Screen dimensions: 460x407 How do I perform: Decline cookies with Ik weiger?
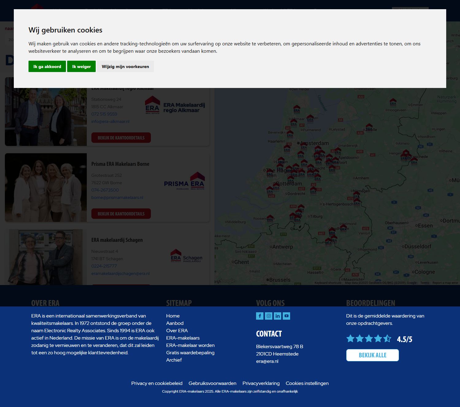[81, 66]
